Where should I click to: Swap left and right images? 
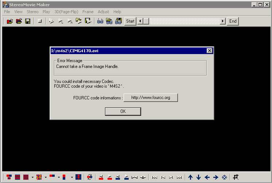tap(90, 177)
